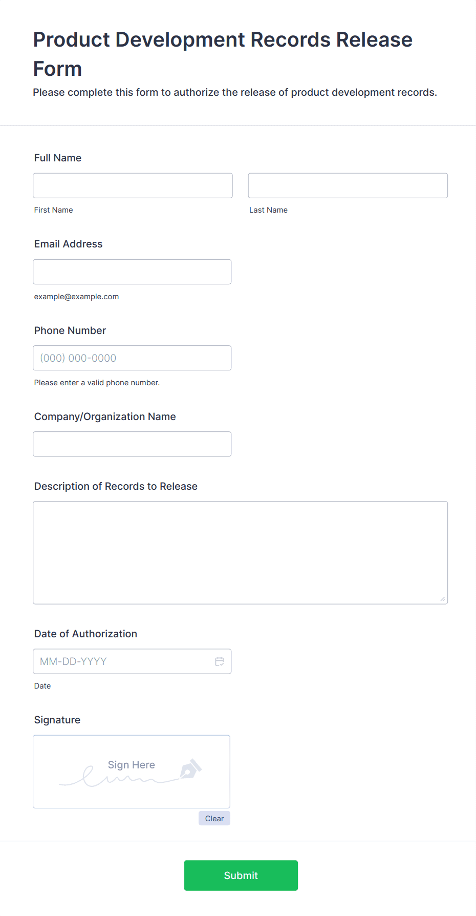Submit the records release form
The width and height of the screenshot is (476, 916).
point(241,876)
